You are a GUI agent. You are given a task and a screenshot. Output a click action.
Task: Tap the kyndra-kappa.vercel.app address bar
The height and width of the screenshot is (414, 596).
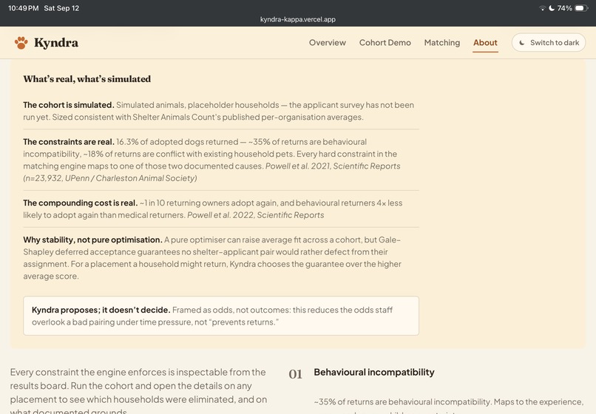(x=297, y=19)
